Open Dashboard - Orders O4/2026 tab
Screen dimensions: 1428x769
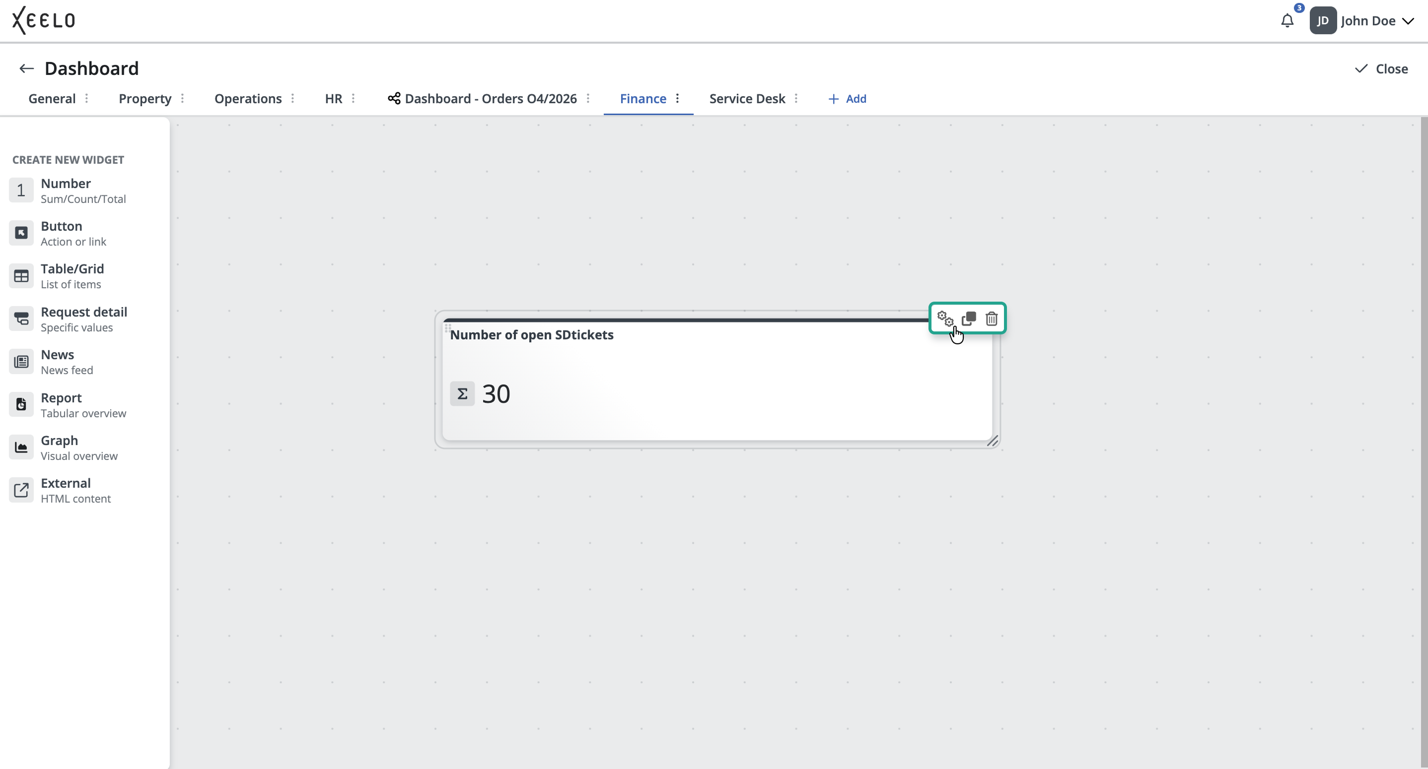[x=491, y=99]
